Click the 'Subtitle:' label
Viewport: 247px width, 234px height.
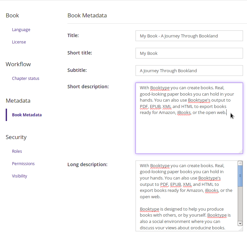(77, 70)
